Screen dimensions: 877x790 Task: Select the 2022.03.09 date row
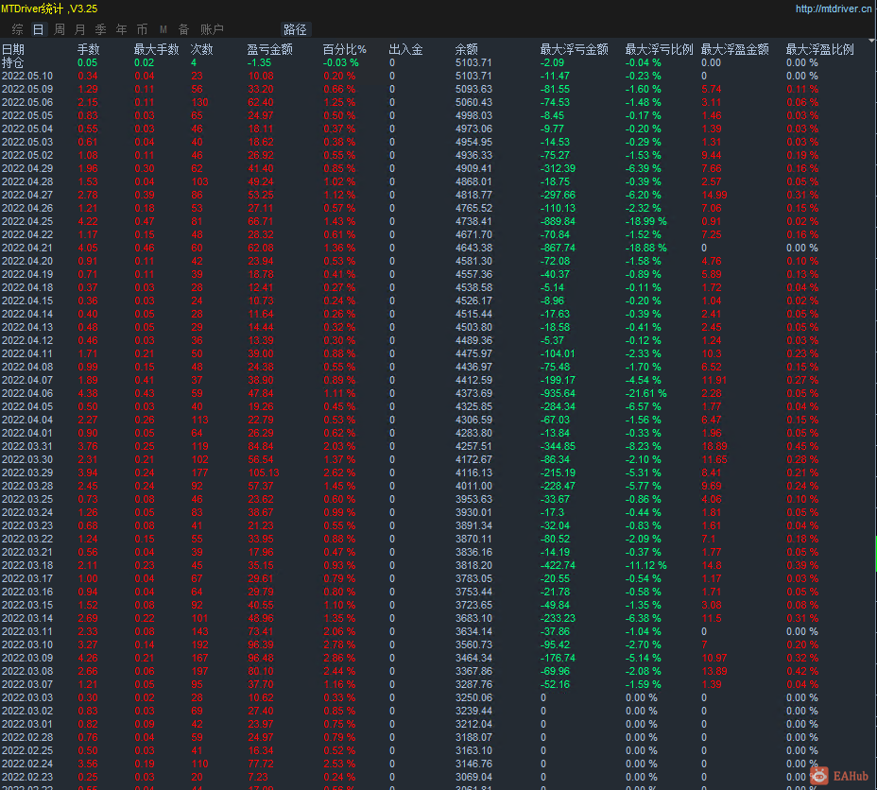pos(27,658)
